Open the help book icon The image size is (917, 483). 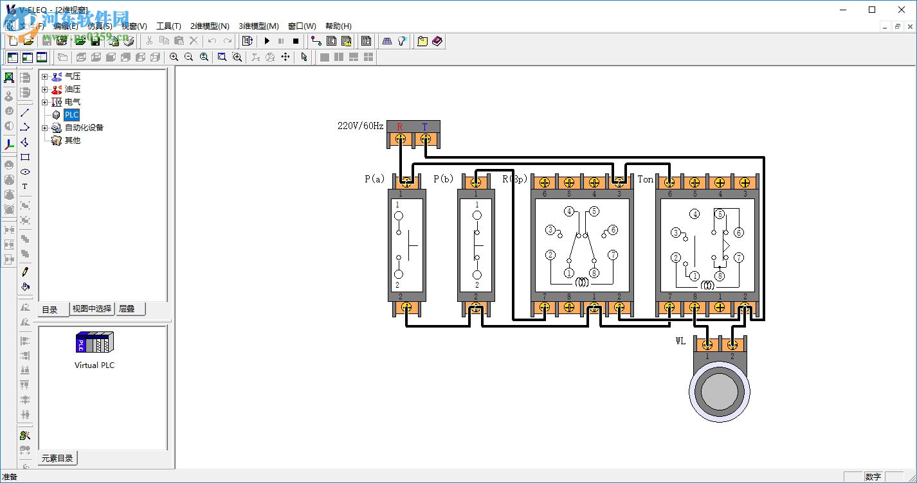point(437,41)
